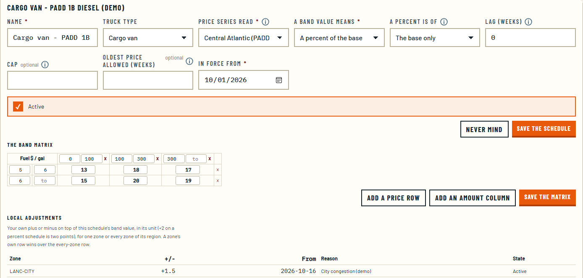Edit band value 13

[x=83, y=170]
